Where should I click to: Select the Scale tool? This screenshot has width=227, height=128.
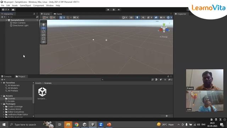(x=43, y=35)
